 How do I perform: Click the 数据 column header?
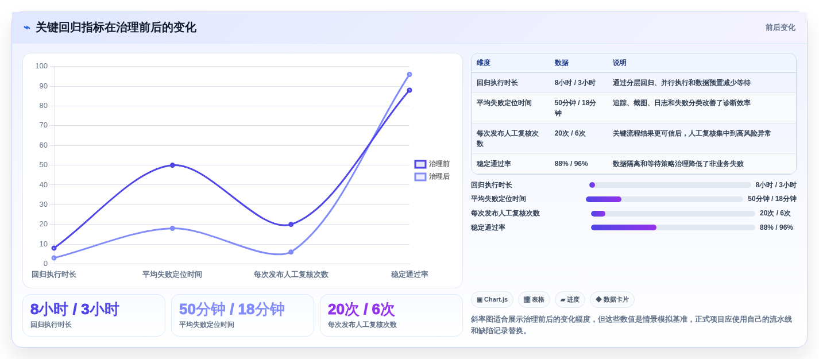pos(562,63)
